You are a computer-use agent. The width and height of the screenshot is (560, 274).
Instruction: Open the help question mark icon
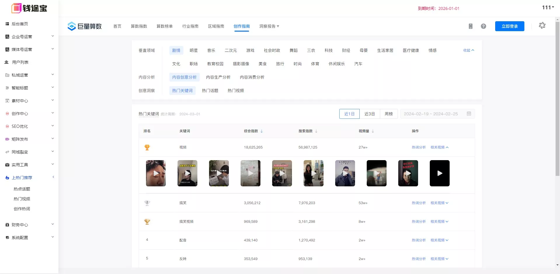pyautogui.click(x=484, y=26)
